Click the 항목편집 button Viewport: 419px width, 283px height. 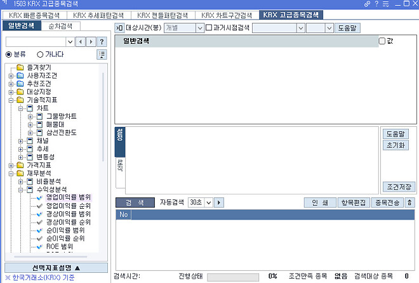coord(354,202)
